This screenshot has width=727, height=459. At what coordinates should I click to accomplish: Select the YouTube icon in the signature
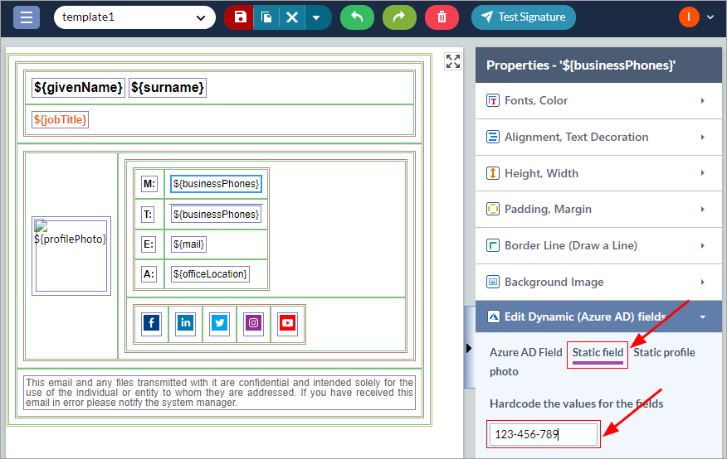(287, 323)
